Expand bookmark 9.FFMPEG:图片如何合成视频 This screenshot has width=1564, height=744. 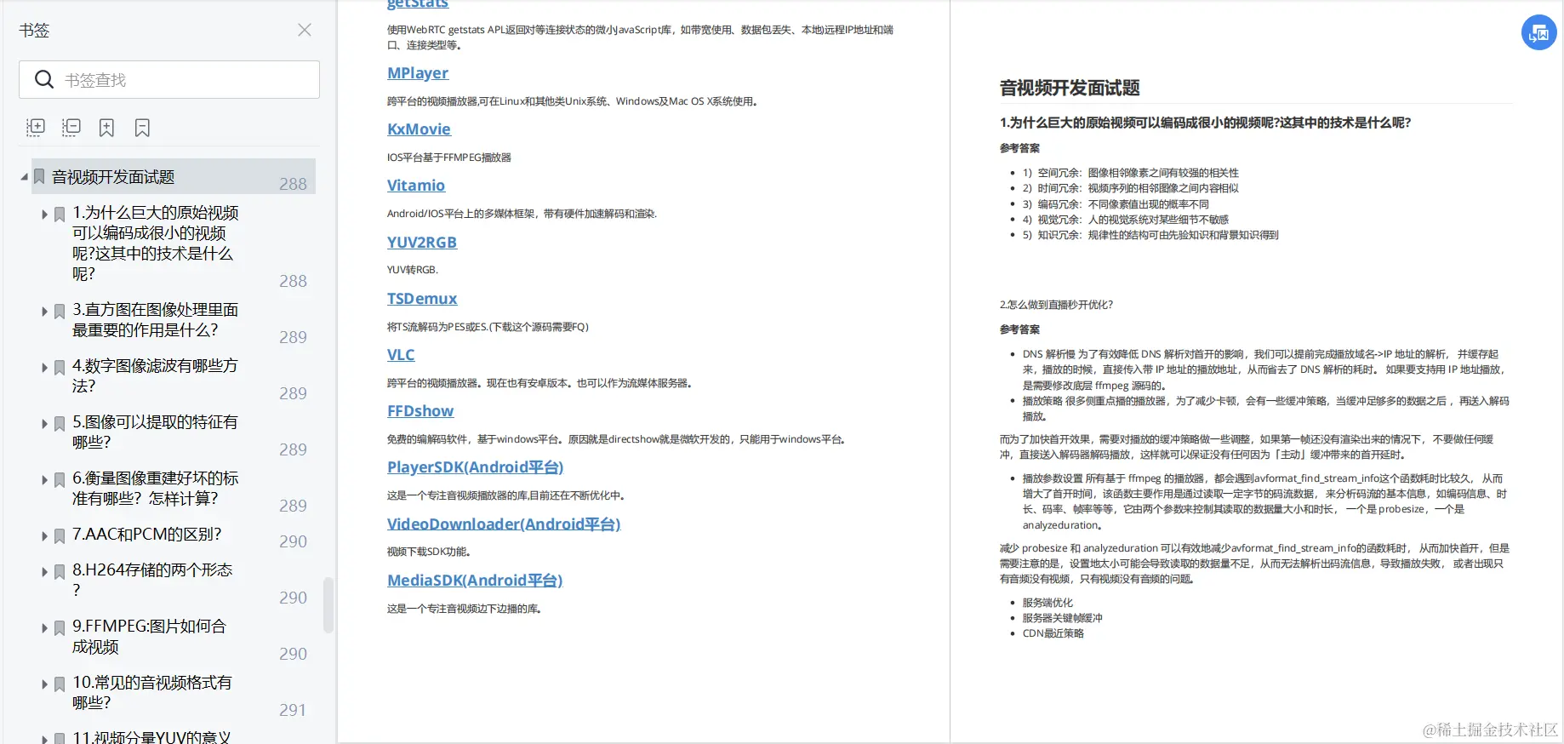click(x=44, y=628)
